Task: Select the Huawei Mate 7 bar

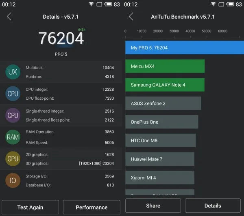Action: (160, 159)
